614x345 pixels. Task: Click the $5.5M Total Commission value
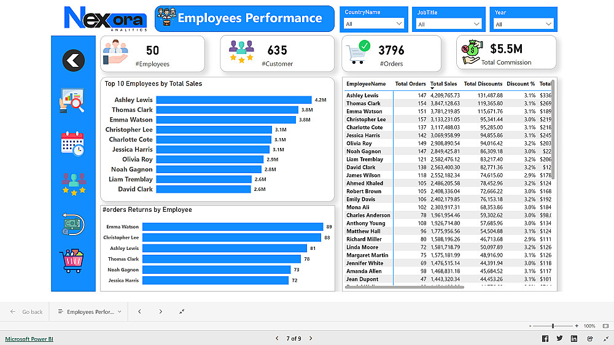tap(507, 49)
